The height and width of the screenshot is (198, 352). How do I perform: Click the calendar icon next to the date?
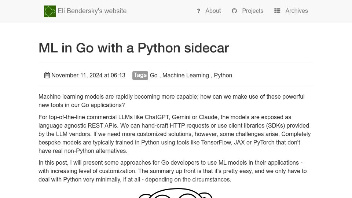(x=47, y=76)
